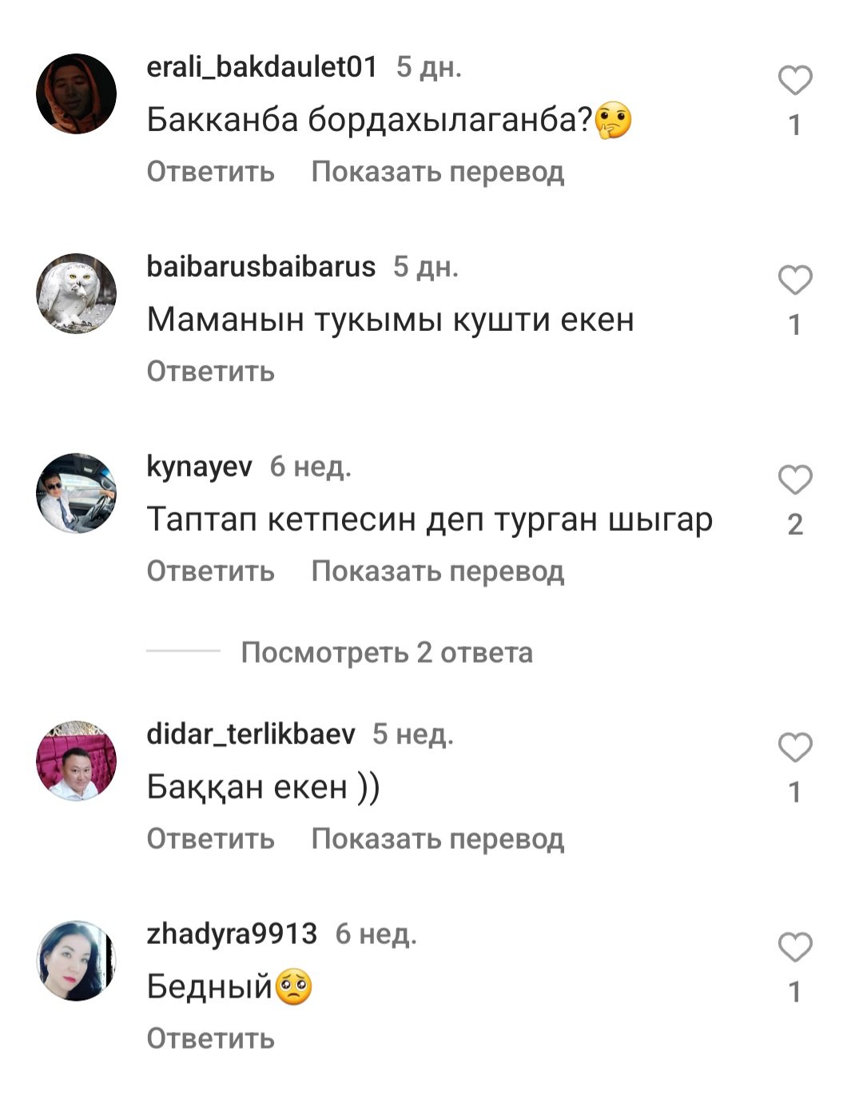Open didar_terlikbaev's profile avatar
Image resolution: width=863 pixels, height=1103 pixels.
coord(77,761)
